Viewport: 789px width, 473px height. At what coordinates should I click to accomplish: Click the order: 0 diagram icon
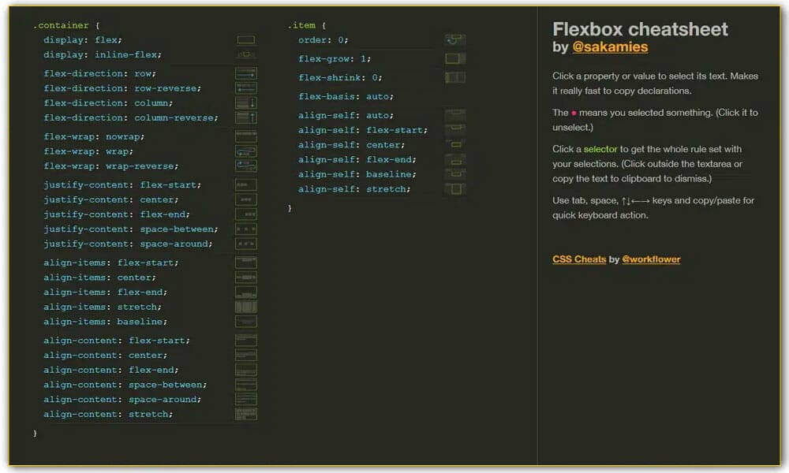(454, 38)
